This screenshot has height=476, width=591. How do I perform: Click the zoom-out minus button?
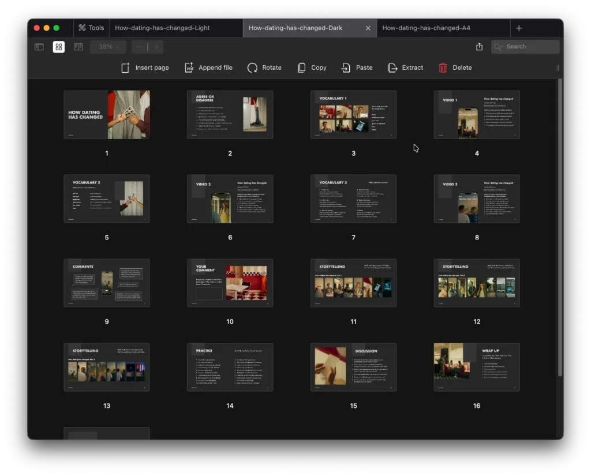pos(139,46)
